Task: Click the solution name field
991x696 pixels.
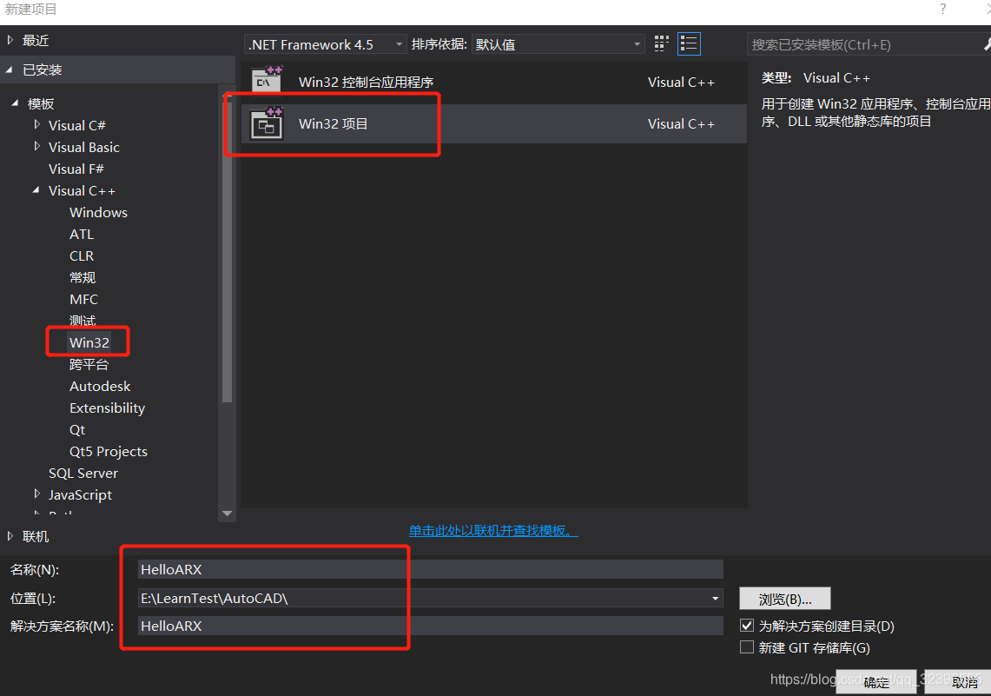Action: (431, 626)
